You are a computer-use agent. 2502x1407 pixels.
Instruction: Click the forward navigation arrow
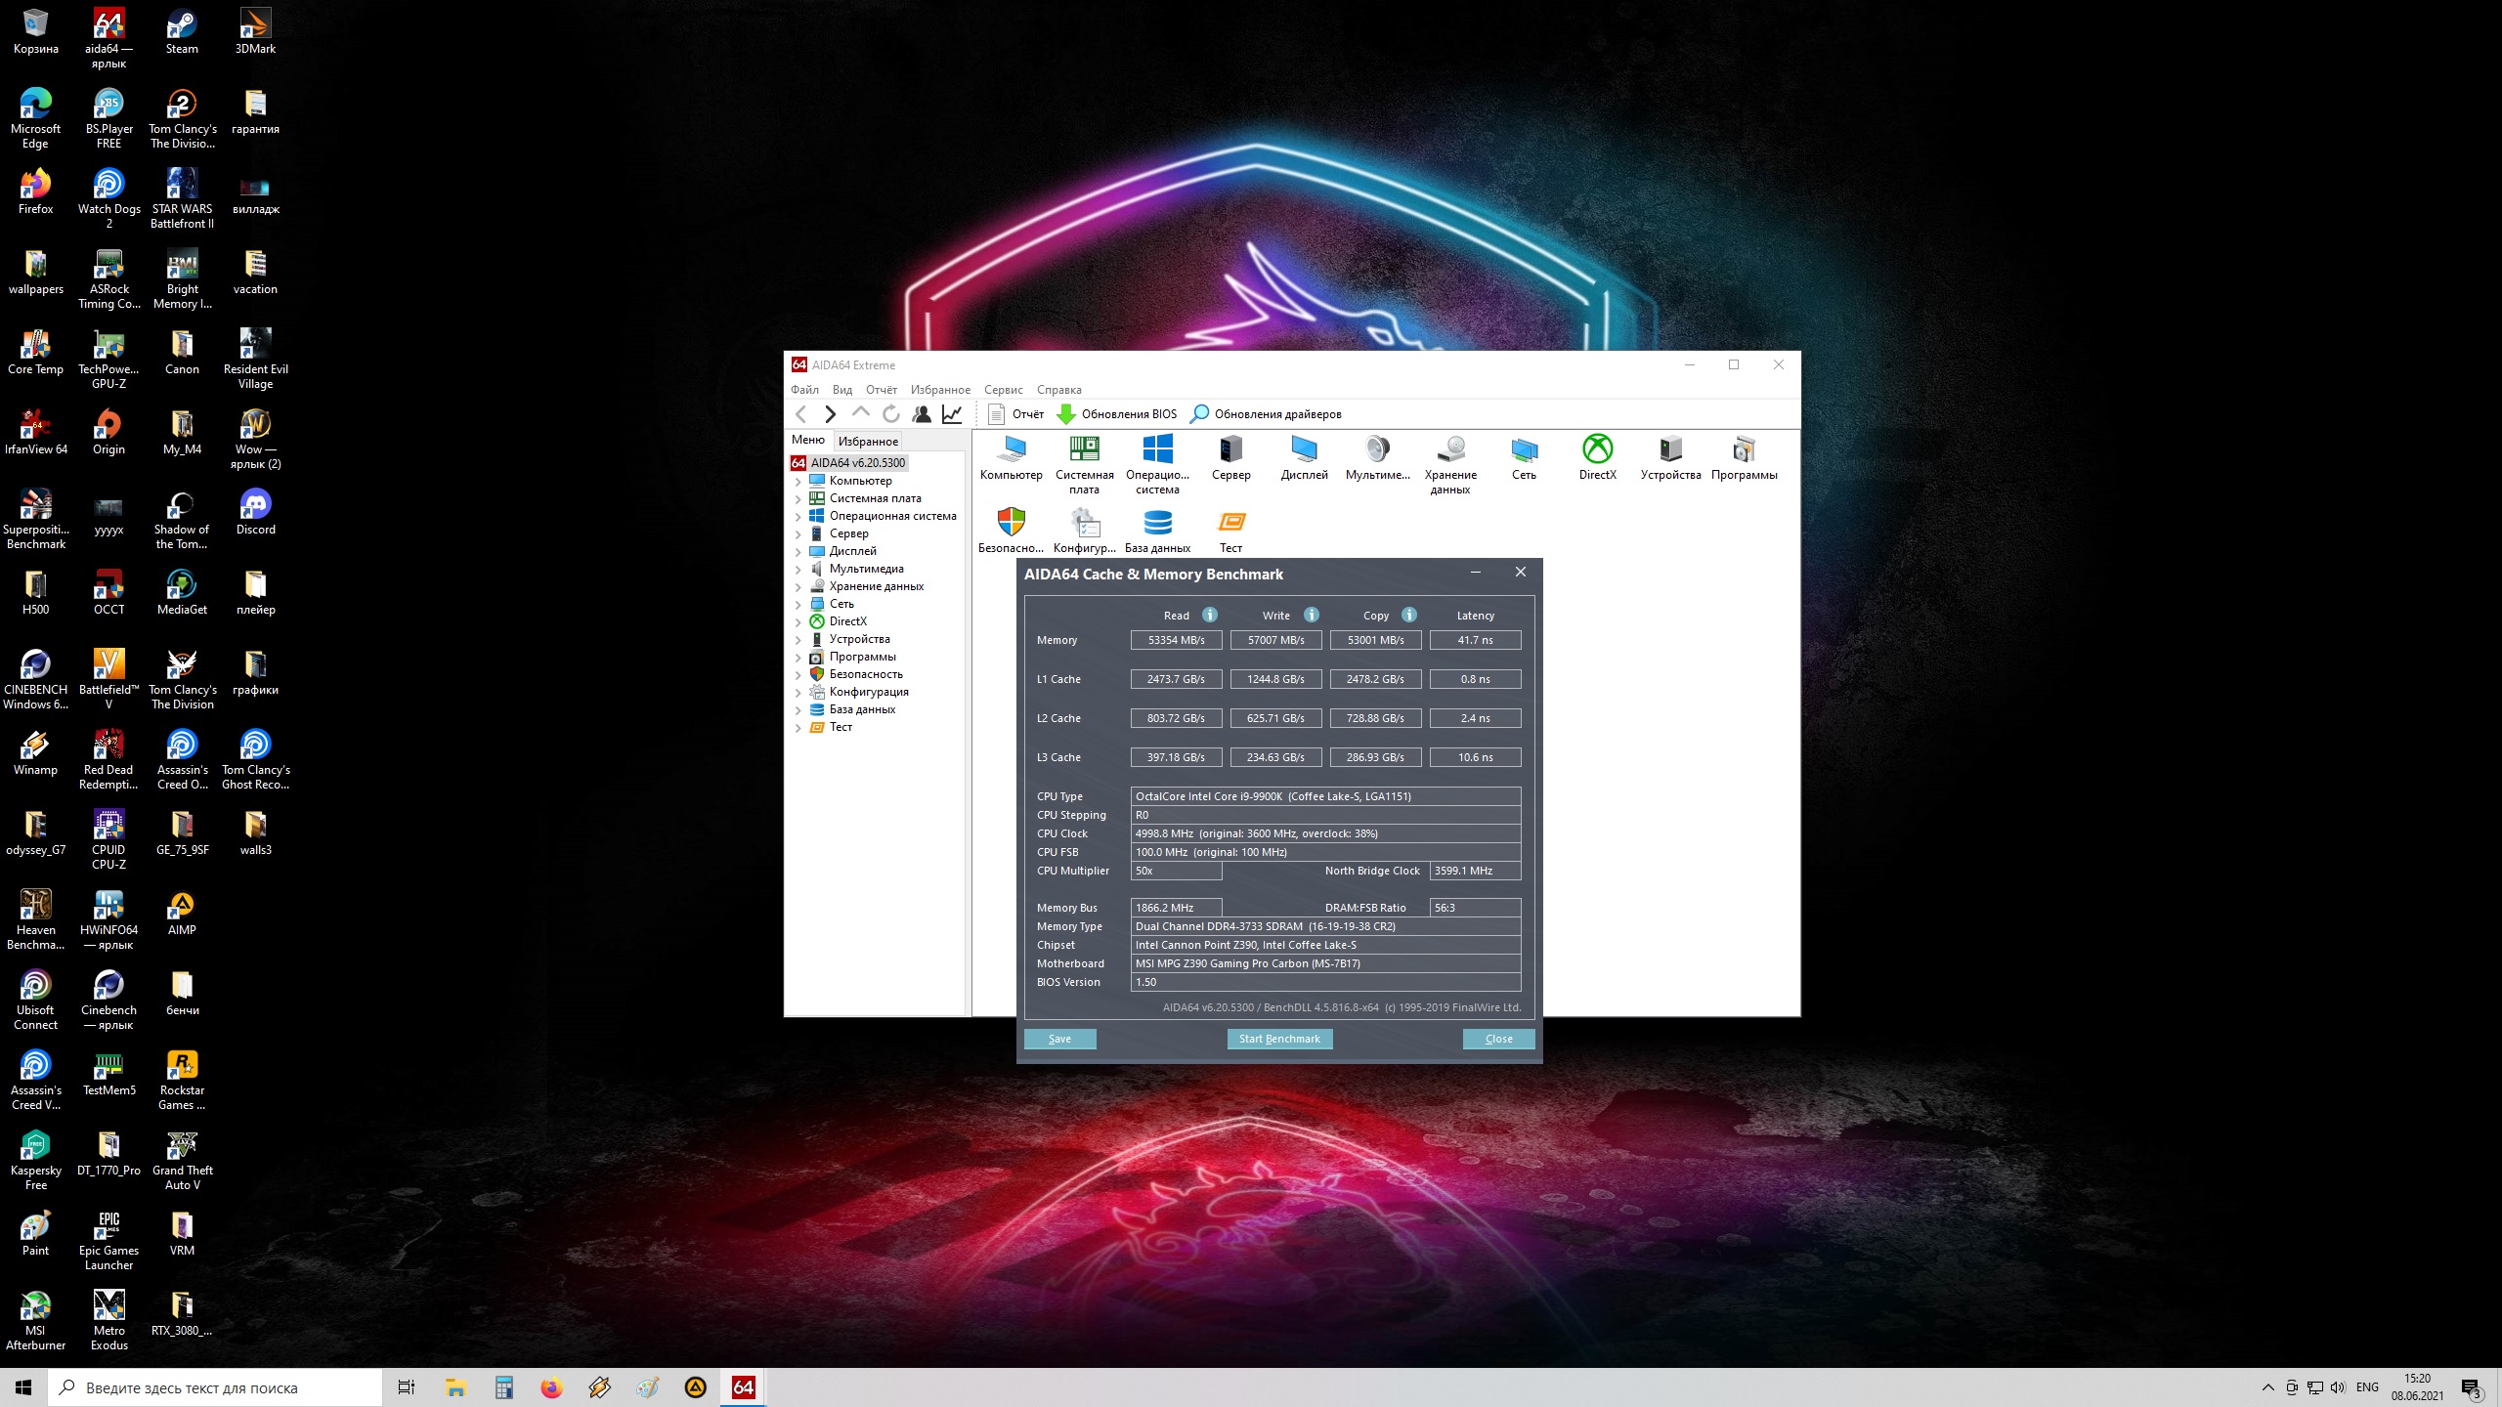click(830, 414)
